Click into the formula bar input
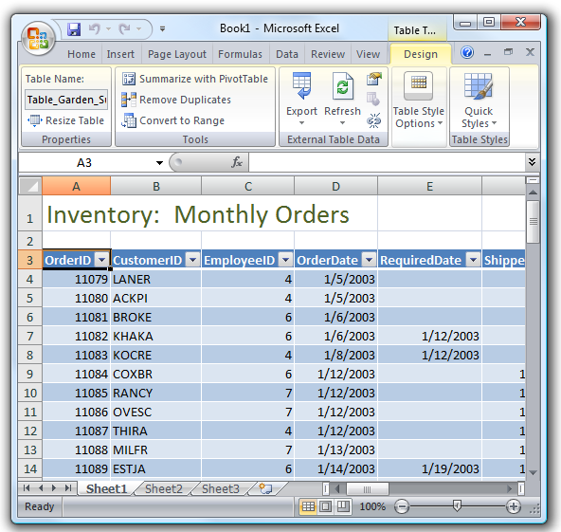The height and width of the screenshot is (532, 561). 387,163
